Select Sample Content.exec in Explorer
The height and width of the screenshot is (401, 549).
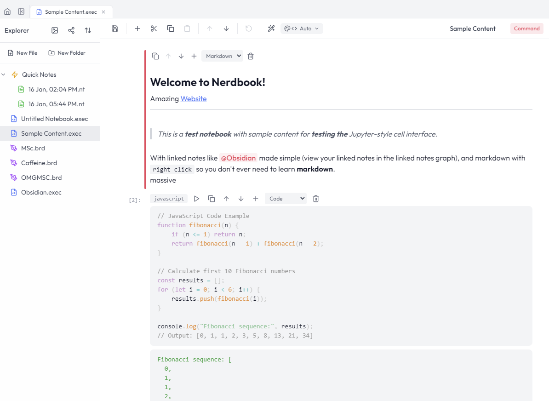pos(50,133)
